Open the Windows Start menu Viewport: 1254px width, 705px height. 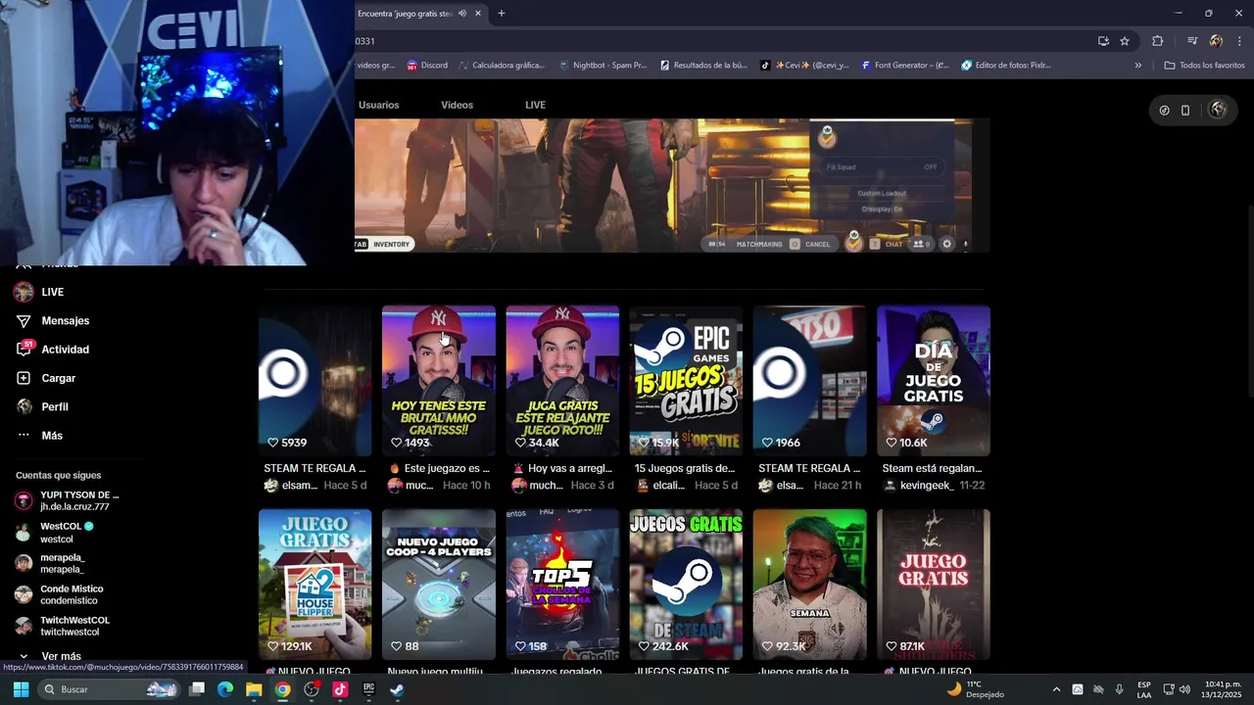(21, 689)
